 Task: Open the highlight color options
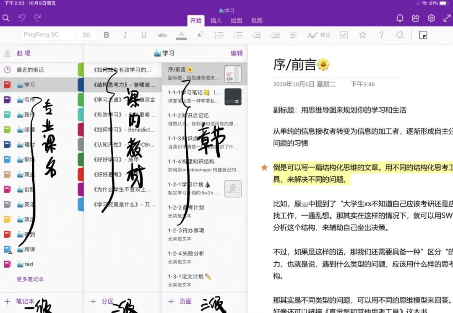[x=200, y=35]
